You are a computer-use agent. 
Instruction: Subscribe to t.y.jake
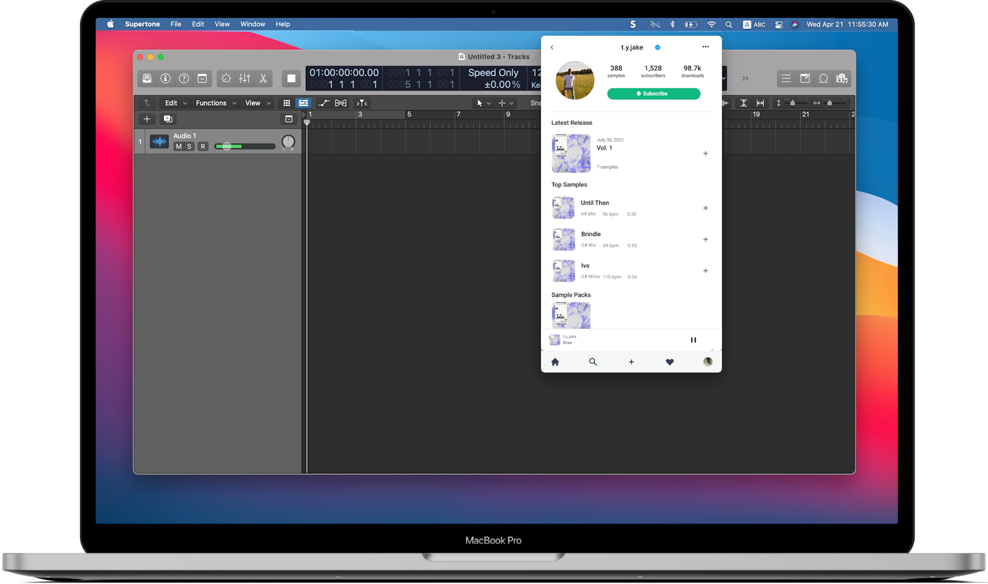click(653, 93)
